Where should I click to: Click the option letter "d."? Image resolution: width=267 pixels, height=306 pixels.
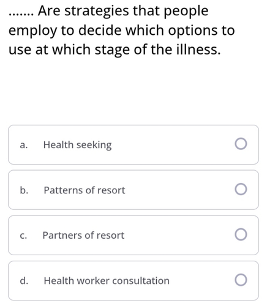coord(24,280)
